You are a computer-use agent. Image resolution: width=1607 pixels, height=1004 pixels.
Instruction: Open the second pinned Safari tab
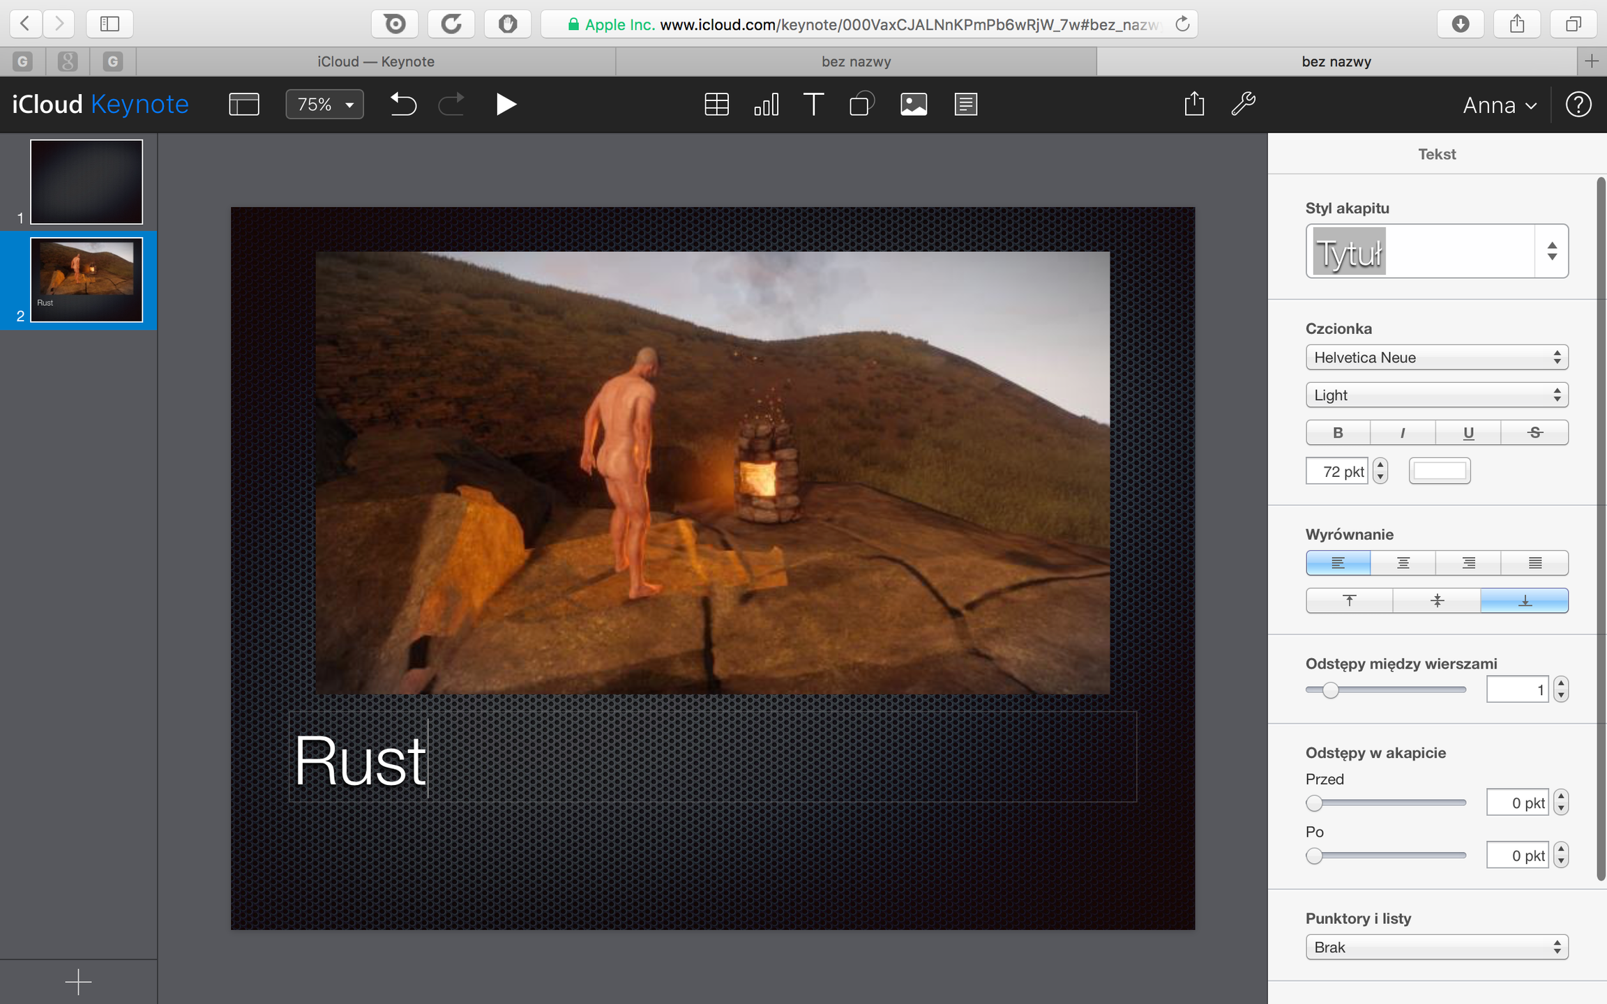point(68,61)
